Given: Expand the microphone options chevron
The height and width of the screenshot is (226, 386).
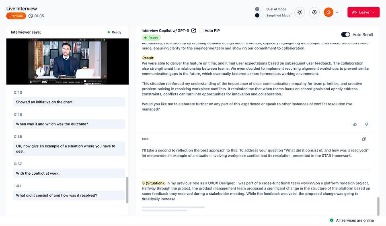Looking at the screenshot, I should [x=337, y=12].
